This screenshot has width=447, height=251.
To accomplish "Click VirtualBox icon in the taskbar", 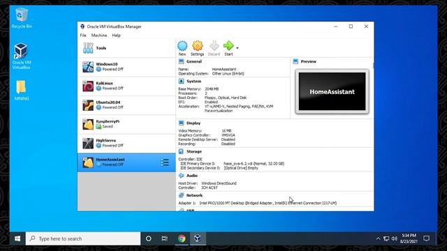I will (x=198, y=238).
